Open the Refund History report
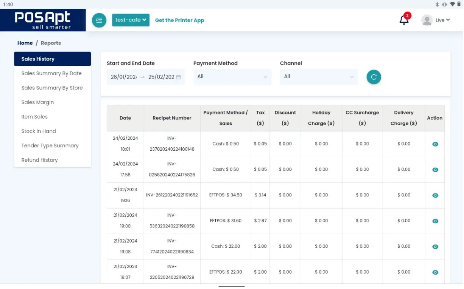Image resolution: width=464 pixels, height=289 pixels. coord(39,160)
